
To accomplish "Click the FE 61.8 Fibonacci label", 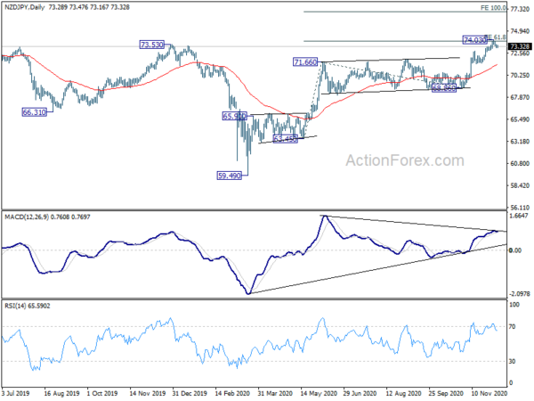I will coord(496,37).
